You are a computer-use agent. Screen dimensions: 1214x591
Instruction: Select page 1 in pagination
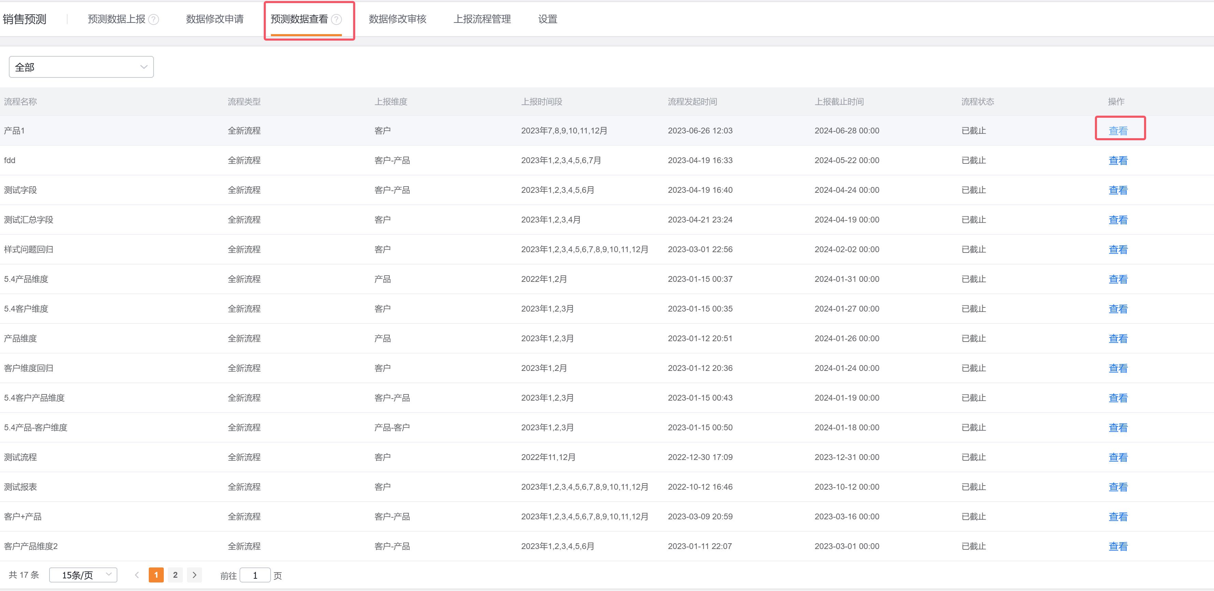click(x=156, y=575)
